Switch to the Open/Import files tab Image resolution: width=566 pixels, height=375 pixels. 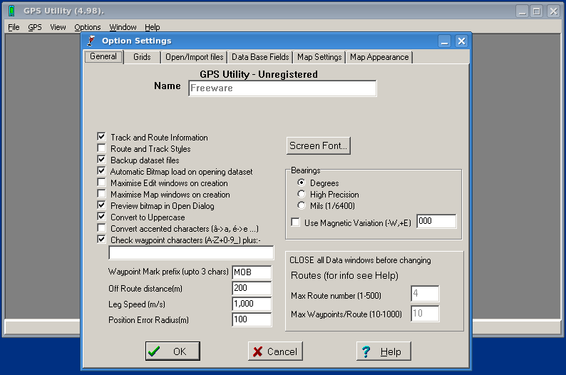194,57
